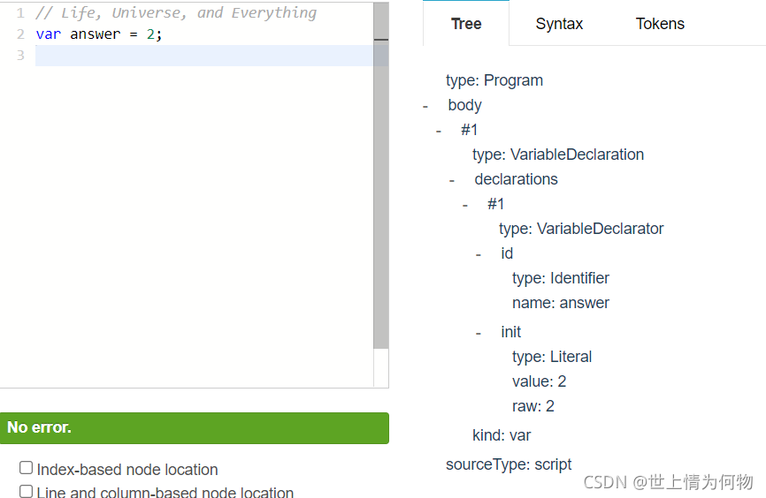
Task: Collapse the body node
Action: click(425, 106)
